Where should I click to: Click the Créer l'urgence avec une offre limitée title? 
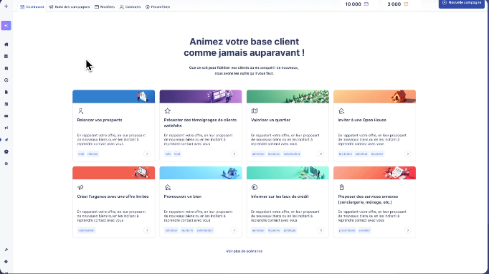click(x=113, y=197)
